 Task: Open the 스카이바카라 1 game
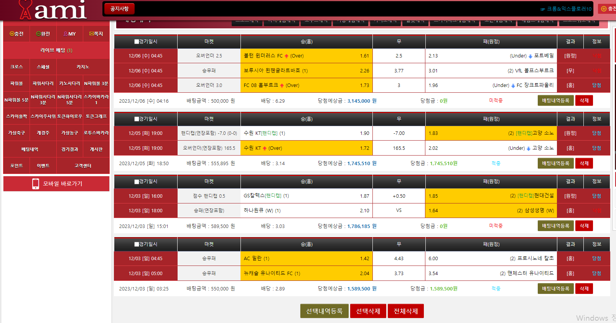point(96,100)
